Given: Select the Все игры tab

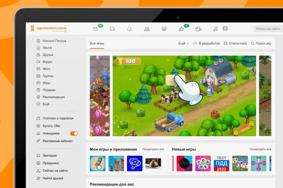Looking at the screenshot, I should tap(97, 43).
